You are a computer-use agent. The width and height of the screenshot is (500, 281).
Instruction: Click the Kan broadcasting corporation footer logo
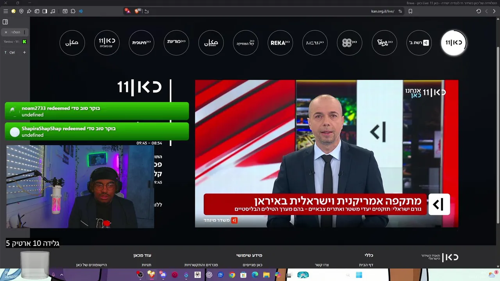(x=440, y=257)
